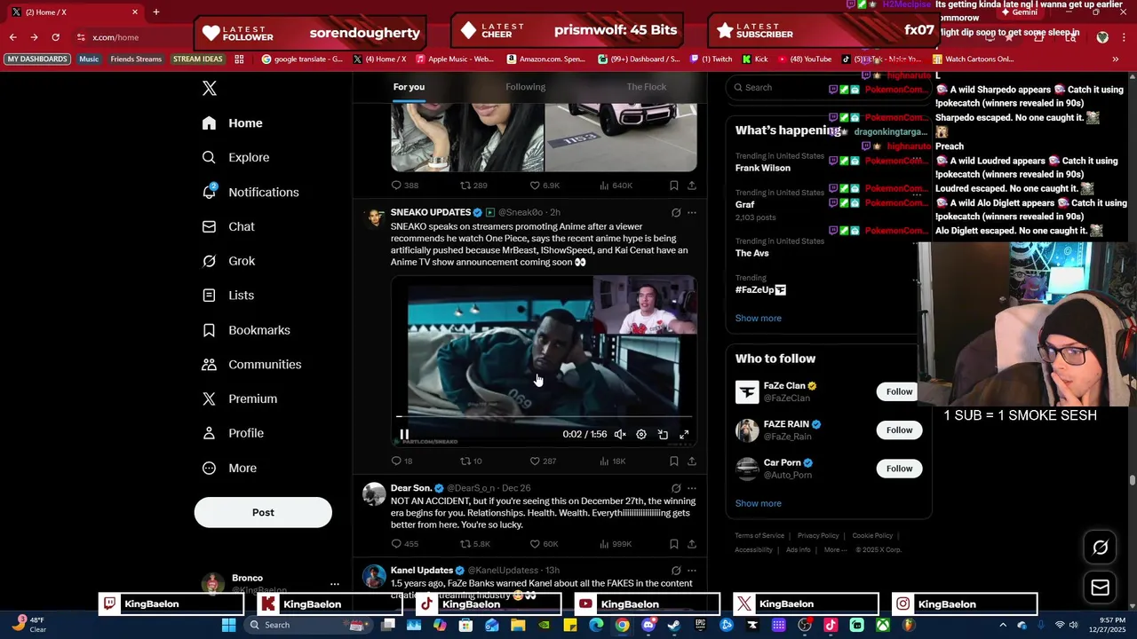Go back in the browser
1137x639 pixels.
pos(12,37)
